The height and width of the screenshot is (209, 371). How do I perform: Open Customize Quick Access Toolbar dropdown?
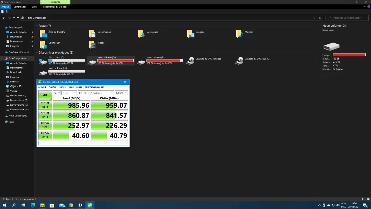click(11, 12)
